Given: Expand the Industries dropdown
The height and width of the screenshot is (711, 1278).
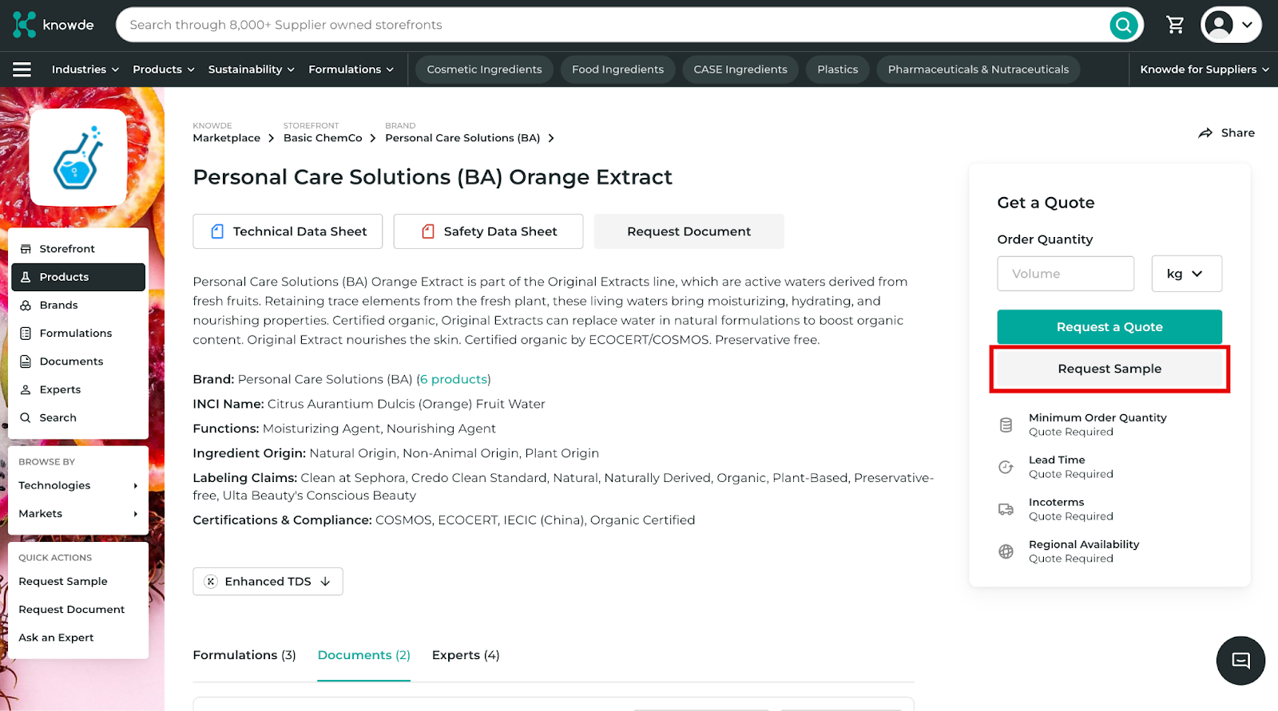Looking at the screenshot, I should click(x=85, y=69).
